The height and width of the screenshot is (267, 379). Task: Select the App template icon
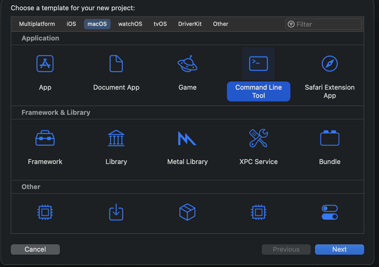pos(45,64)
